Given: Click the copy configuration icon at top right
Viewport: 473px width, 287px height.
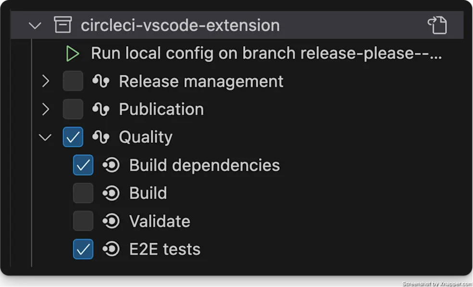Looking at the screenshot, I should (438, 25).
